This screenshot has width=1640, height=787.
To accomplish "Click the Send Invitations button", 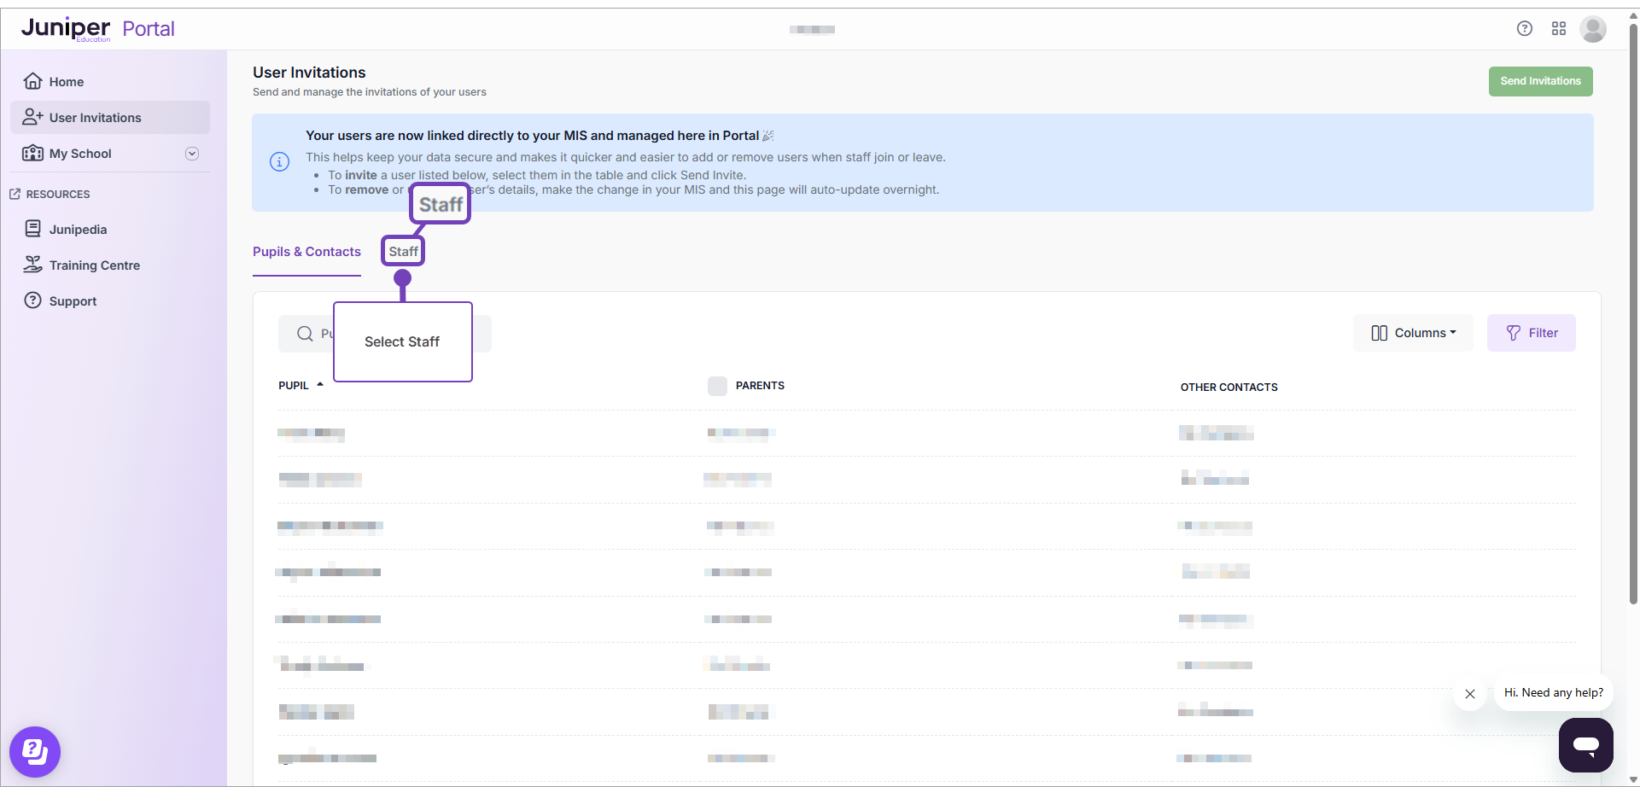I will point(1540,81).
